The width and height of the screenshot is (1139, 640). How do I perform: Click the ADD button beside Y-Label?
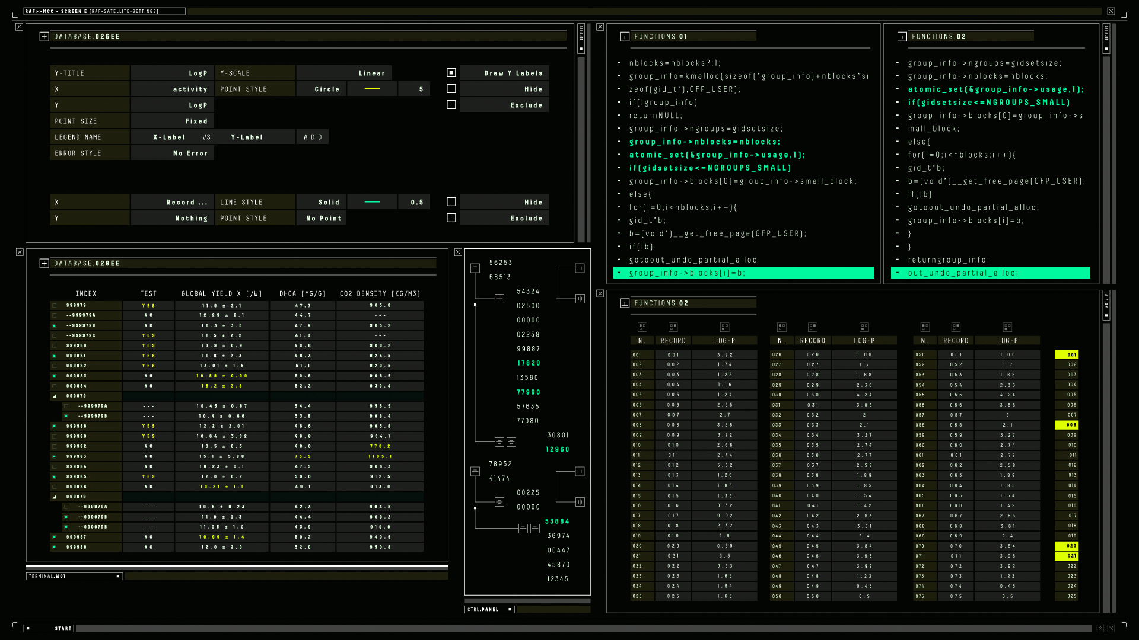coord(313,137)
